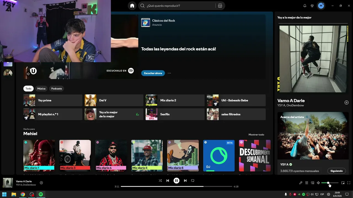Open the taskbar clock and date
The width and height of the screenshot is (353, 198).
pyautogui.click(x=337, y=194)
